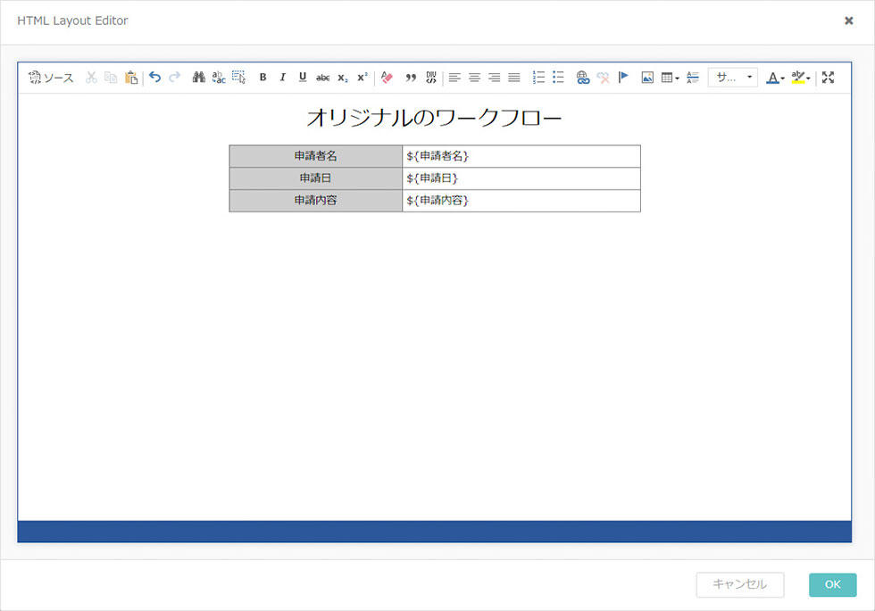Open the text color dropdown

pos(775,78)
